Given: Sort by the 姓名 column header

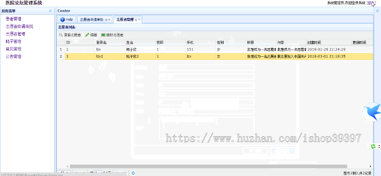Looking at the screenshot, I should point(140,42).
